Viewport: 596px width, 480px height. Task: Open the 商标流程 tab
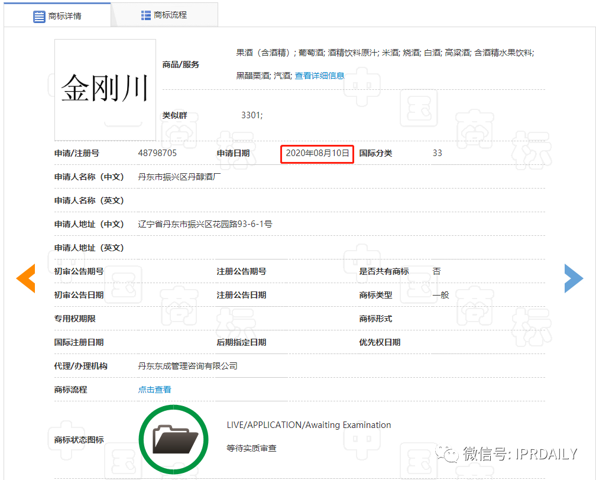tap(164, 15)
